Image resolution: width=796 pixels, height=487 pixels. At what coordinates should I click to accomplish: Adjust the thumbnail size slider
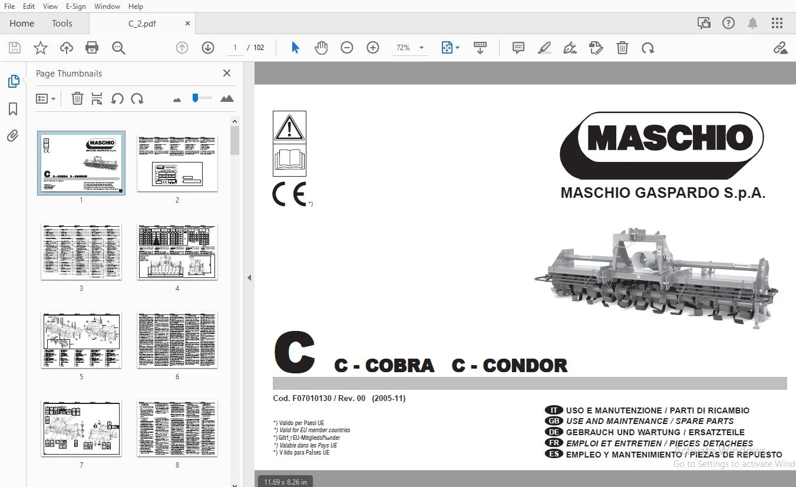coord(202,98)
